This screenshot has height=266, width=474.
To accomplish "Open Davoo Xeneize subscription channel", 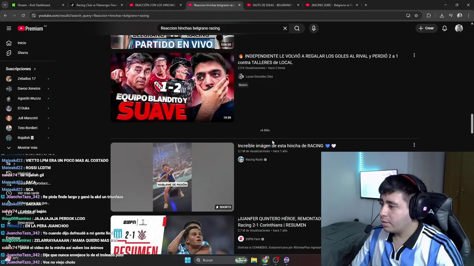I will (x=29, y=89).
